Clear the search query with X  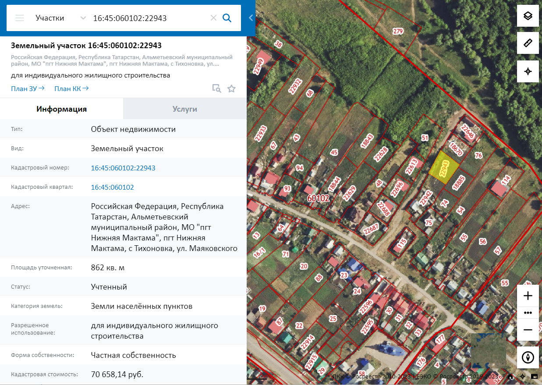point(213,18)
